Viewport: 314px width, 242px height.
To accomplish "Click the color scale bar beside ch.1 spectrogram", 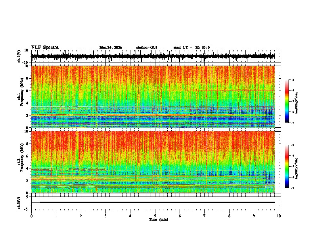I will [x=287, y=101].
